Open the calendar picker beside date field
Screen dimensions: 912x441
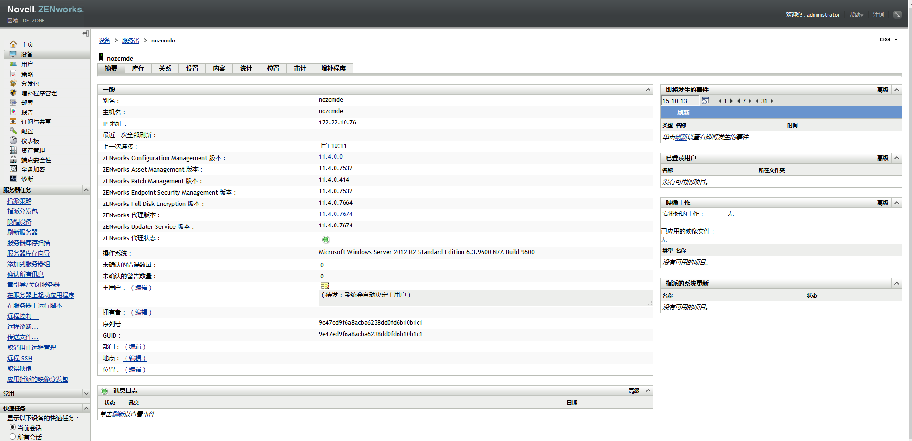point(705,101)
